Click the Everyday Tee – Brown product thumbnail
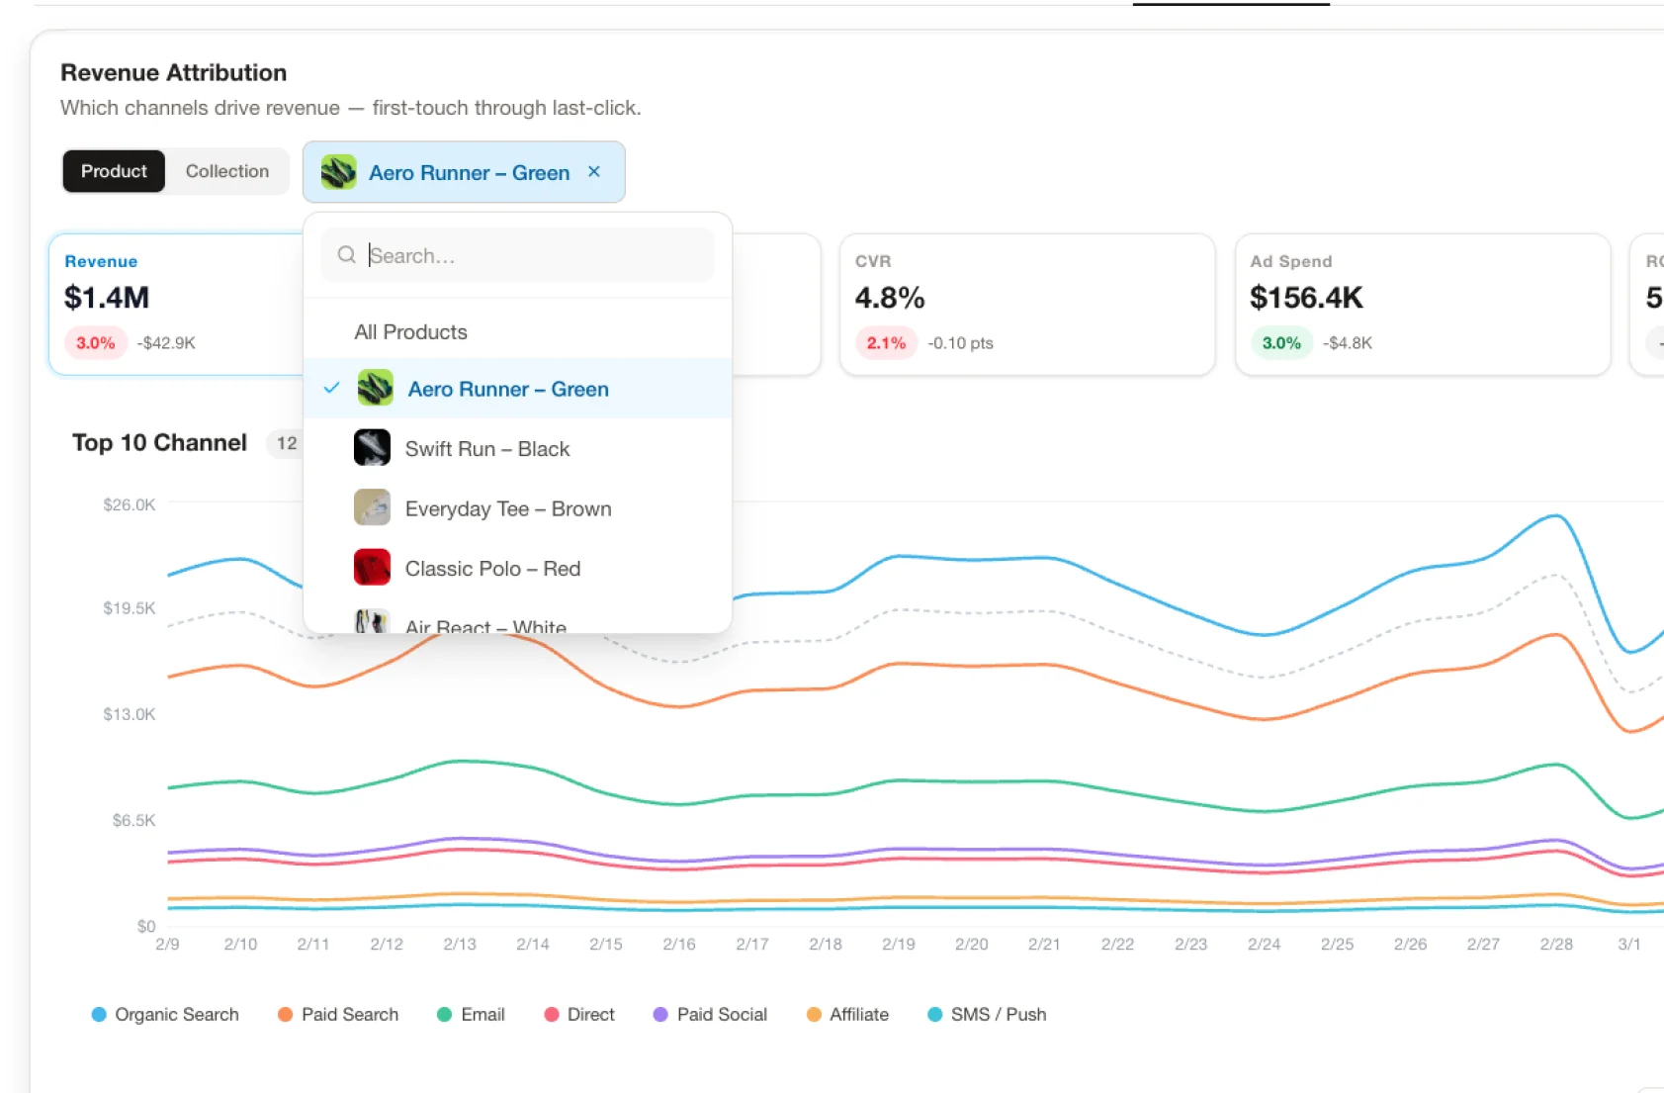 (x=372, y=508)
